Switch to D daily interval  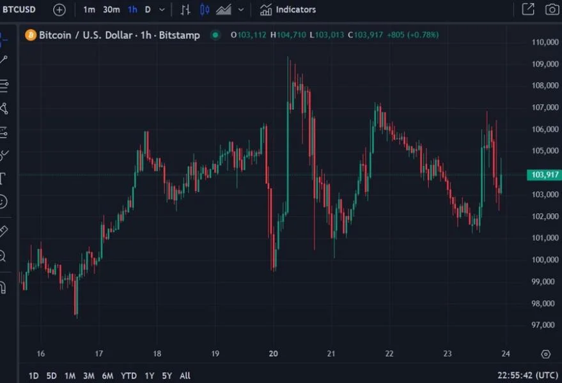(x=148, y=10)
